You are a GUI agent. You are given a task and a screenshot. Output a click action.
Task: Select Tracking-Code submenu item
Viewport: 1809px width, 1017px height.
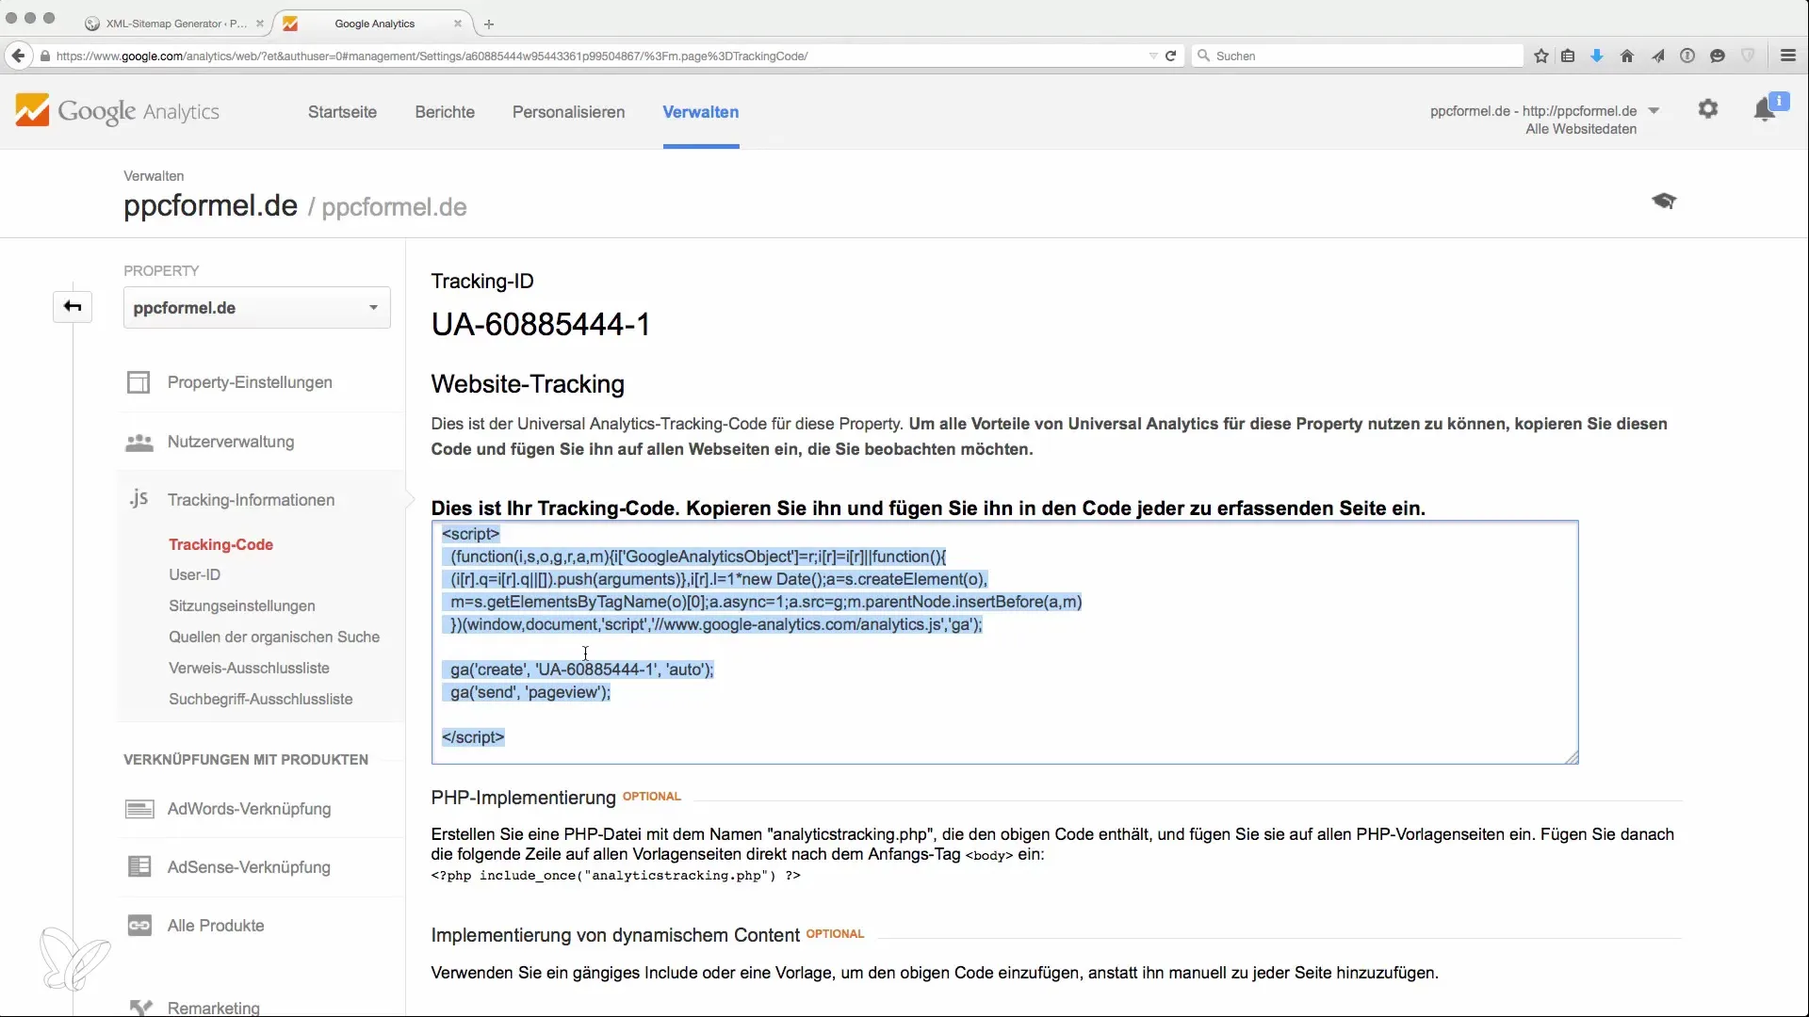220,544
